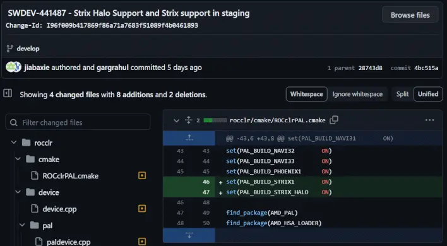The width and height of the screenshot is (447, 246).
Task: Open paldevice.cpp in file tree
Action: click(x=68, y=242)
